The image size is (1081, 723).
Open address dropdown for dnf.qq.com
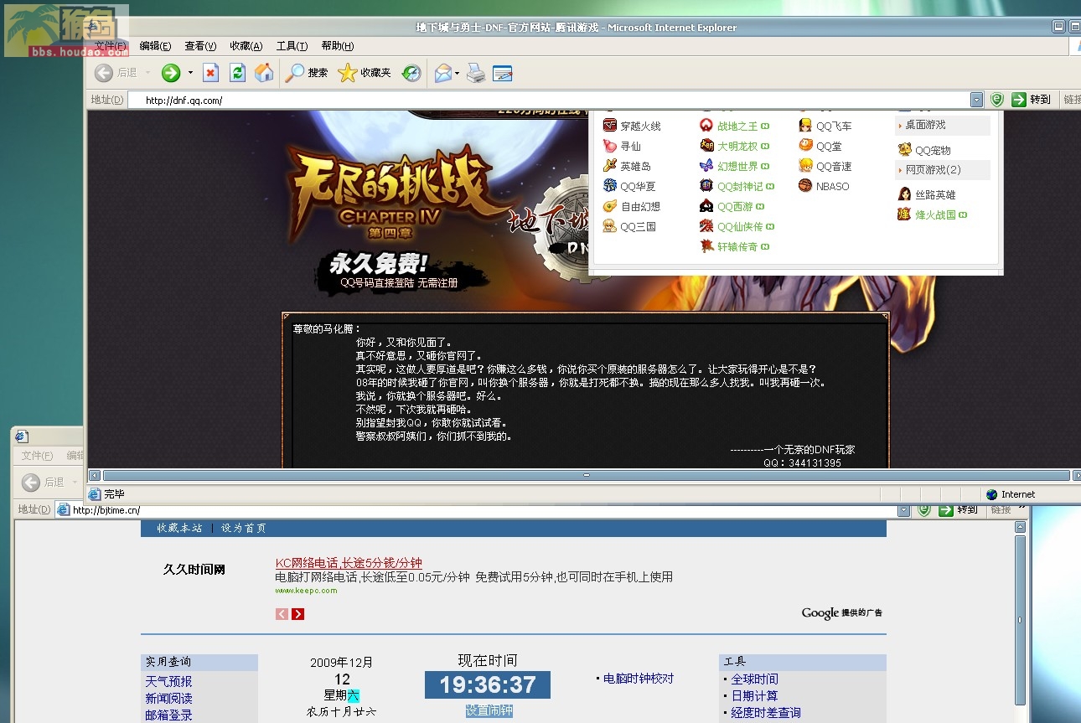pyautogui.click(x=976, y=100)
